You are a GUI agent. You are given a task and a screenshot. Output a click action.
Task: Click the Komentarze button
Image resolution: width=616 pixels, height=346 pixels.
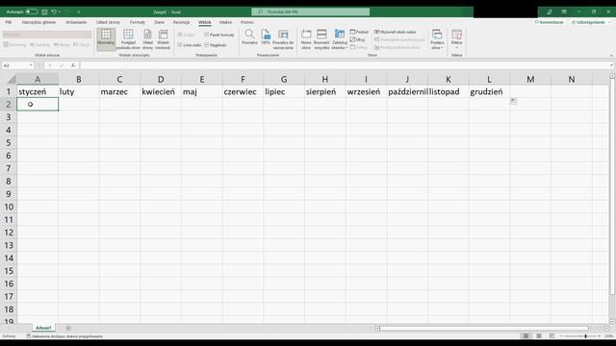pyautogui.click(x=550, y=22)
